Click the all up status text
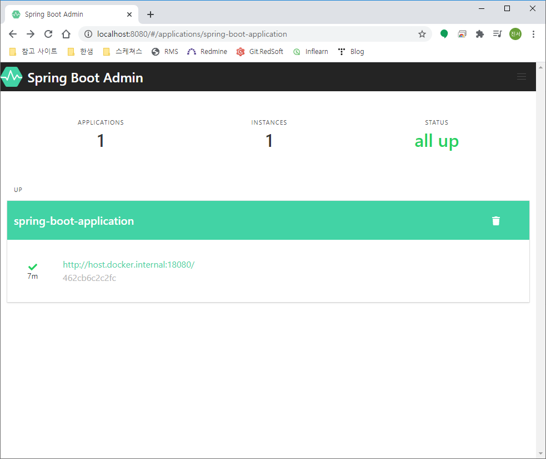Image resolution: width=546 pixels, height=459 pixels. (437, 141)
